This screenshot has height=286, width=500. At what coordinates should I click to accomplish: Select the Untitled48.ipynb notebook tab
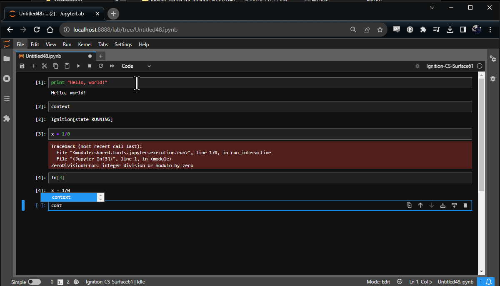tap(55, 56)
